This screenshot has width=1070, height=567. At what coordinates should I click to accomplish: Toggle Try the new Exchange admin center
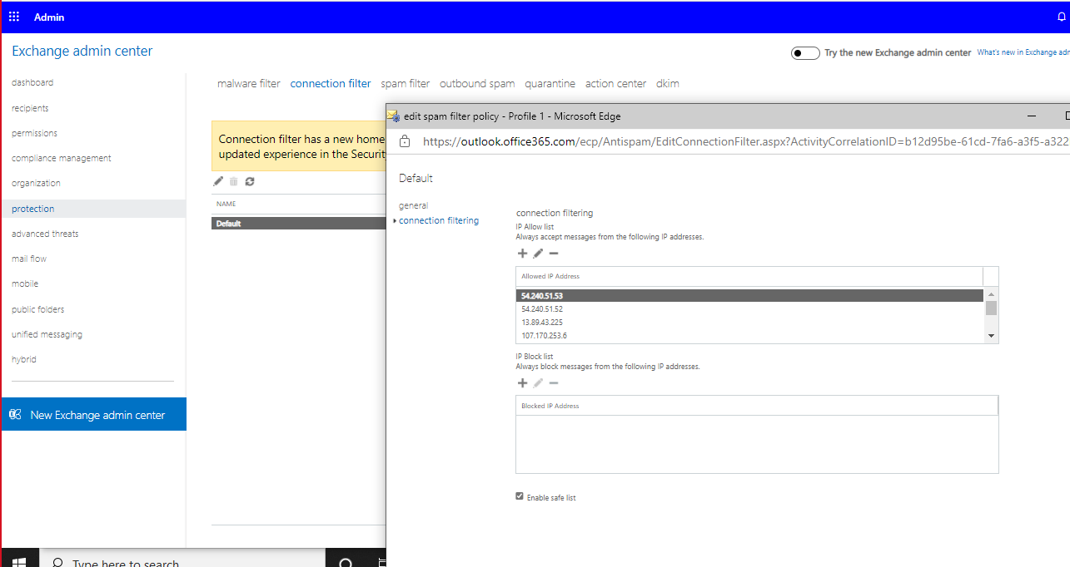point(805,52)
